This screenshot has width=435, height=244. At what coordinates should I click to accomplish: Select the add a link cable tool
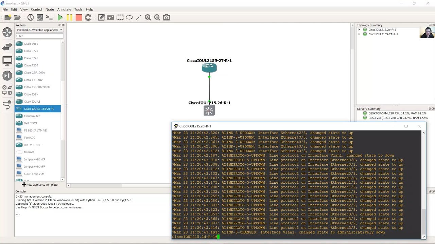pos(7,105)
